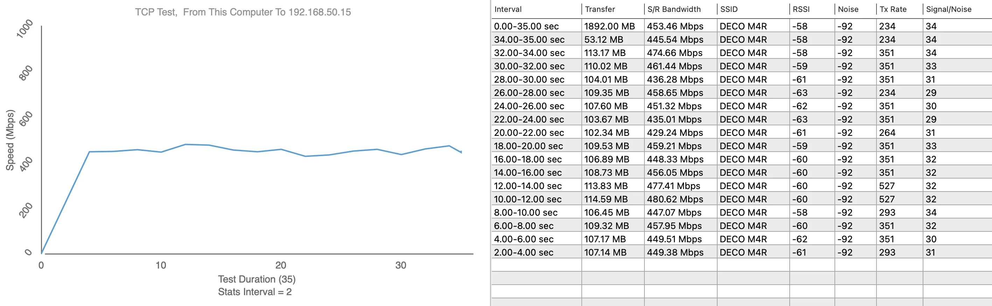Click the Interval column header
992x306 pixels.
tap(508, 9)
